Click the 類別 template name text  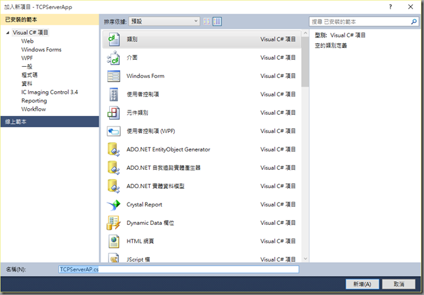pyautogui.click(x=132, y=39)
